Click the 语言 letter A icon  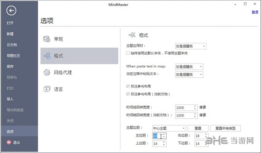[x=47, y=89]
